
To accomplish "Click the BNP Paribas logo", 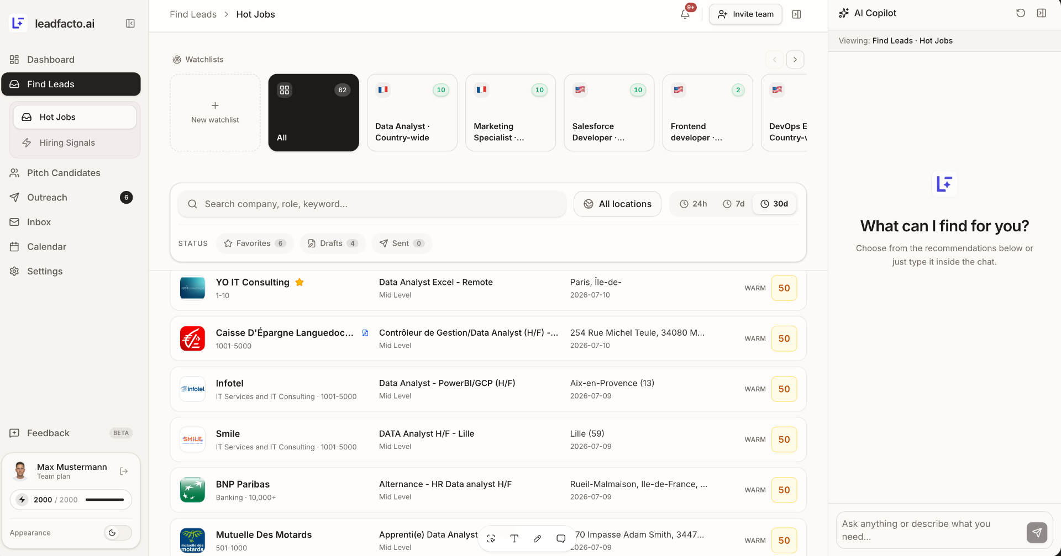I will (192, 490).
